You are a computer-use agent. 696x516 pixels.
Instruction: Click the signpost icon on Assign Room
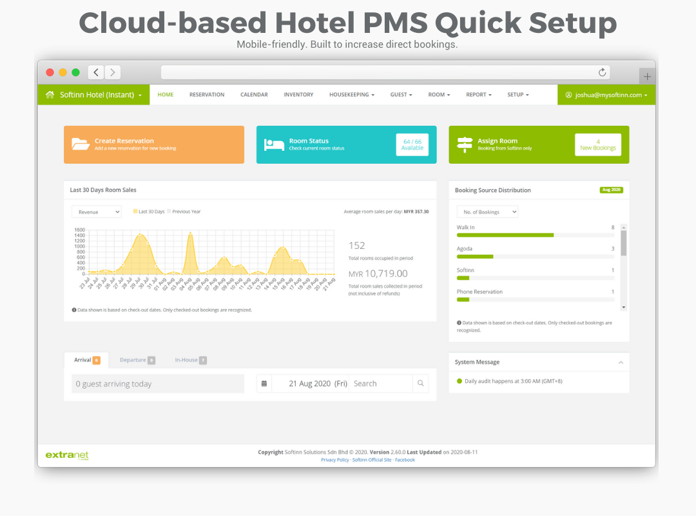[x=464, y=144]
